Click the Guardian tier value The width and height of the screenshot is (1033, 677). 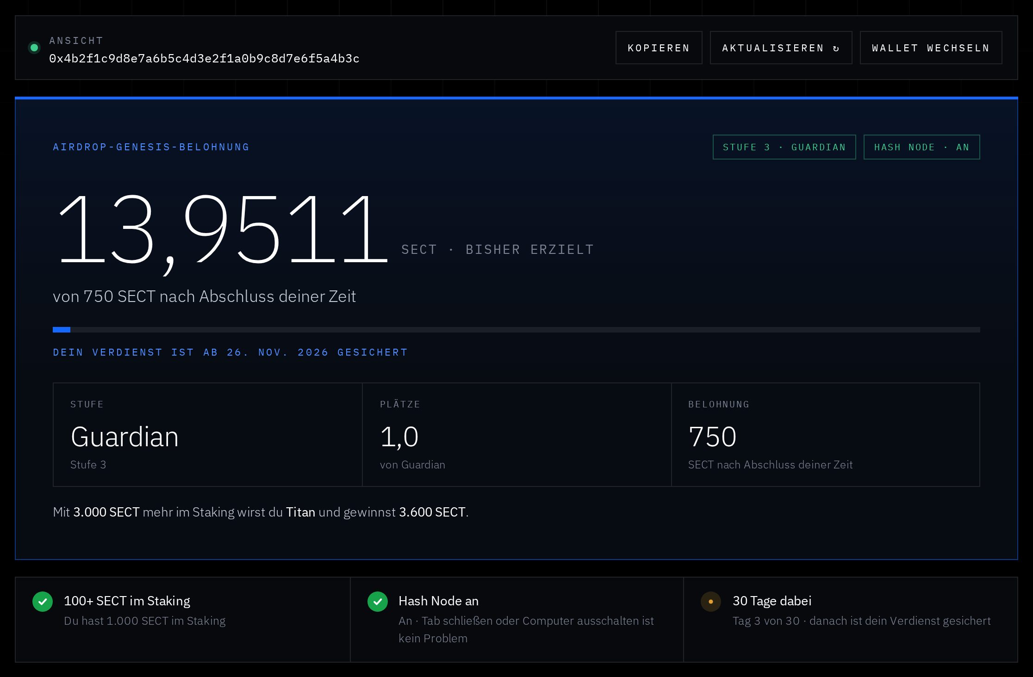coord(124,437)
